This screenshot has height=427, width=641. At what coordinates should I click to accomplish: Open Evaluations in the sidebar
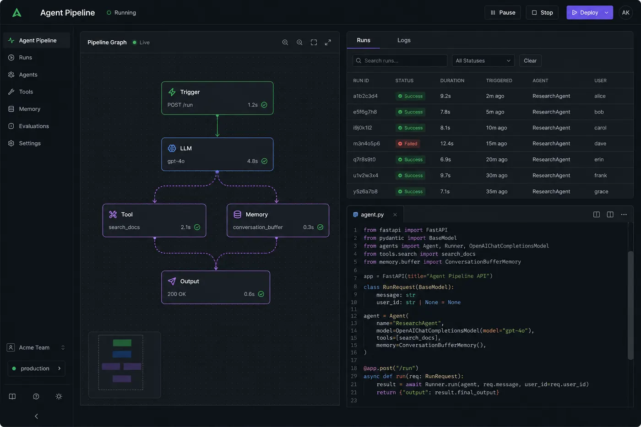click(x=37, y=126)
